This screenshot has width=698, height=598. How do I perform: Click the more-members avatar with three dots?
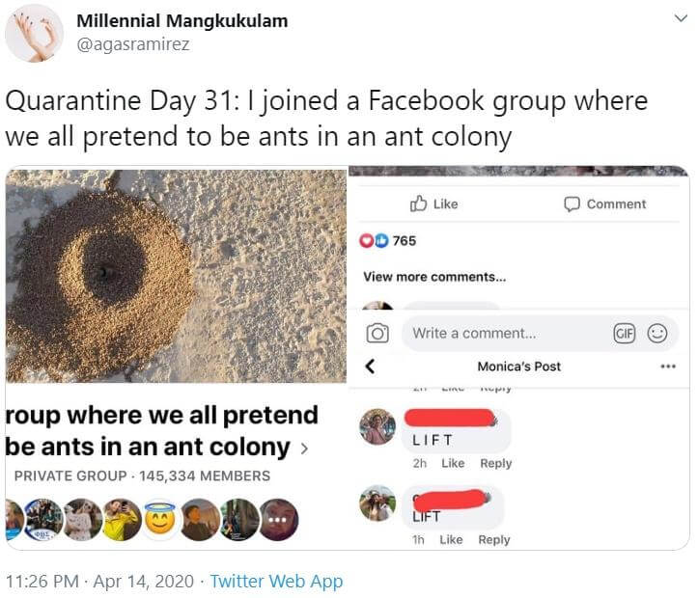[x=279, y=519]
